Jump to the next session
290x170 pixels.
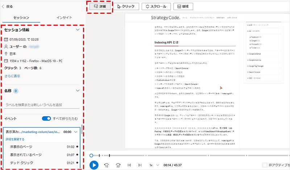point(139,165)
